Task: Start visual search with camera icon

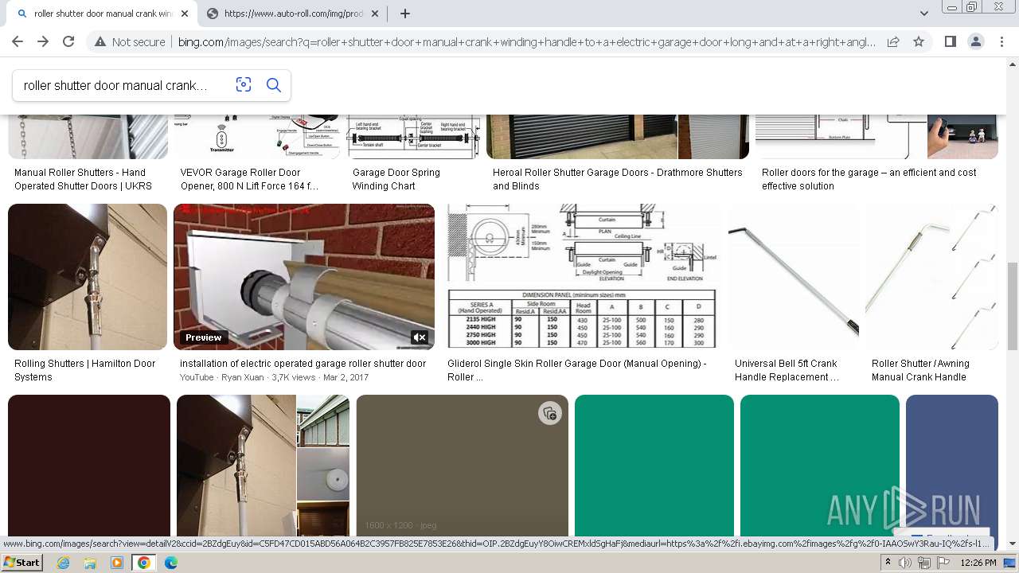Action: (x=244, y=85)
